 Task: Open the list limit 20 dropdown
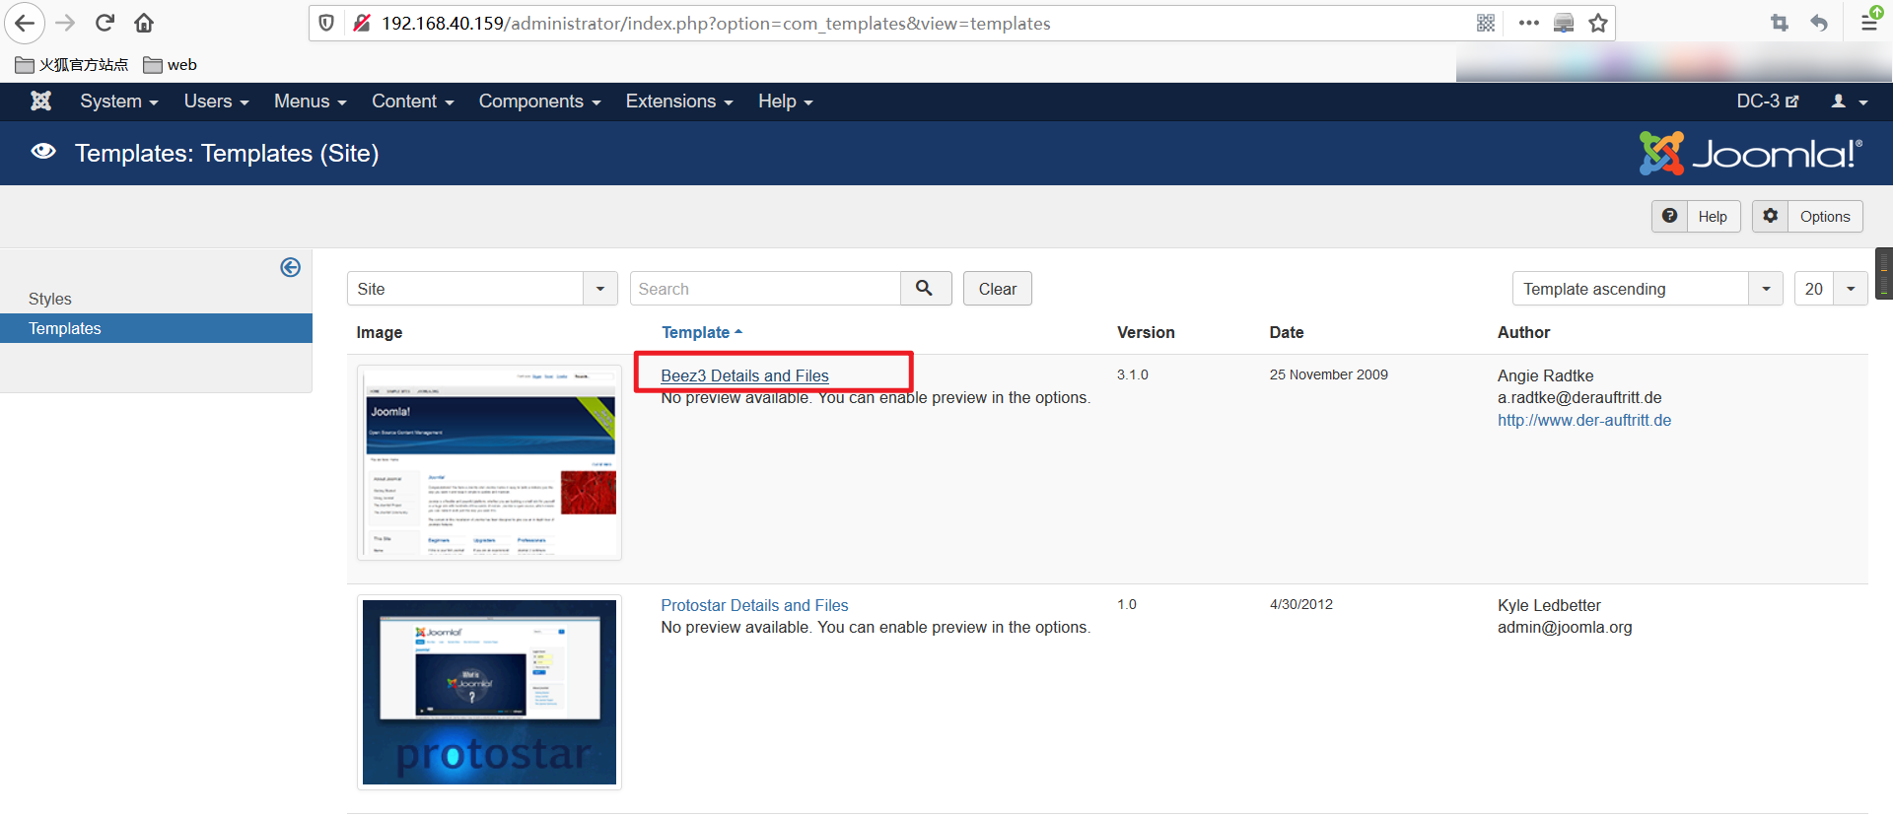[x=1831, y=289]
